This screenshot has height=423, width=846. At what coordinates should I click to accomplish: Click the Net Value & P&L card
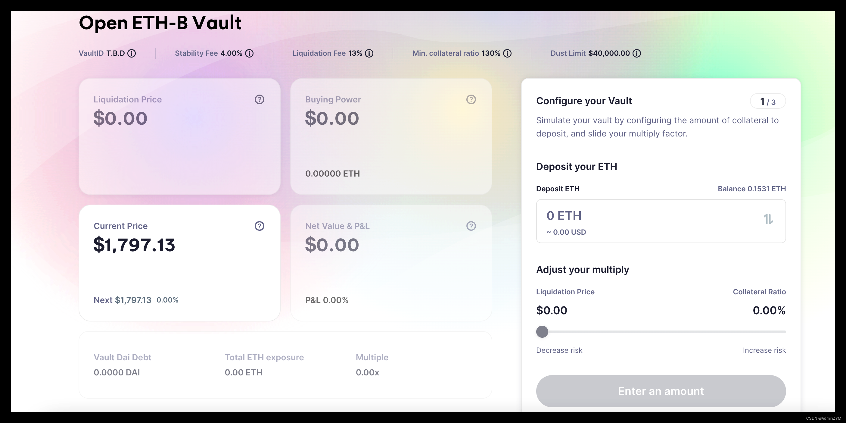pyautogui.click(x=391, y=270)
